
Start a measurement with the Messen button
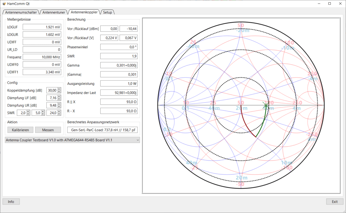tap(48, 130)
